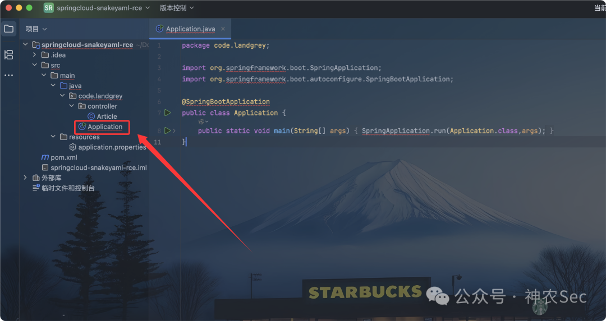Switch to the Application.java tab
The image size is (606, 321).
pyautogui.click(x=191, y=29)
